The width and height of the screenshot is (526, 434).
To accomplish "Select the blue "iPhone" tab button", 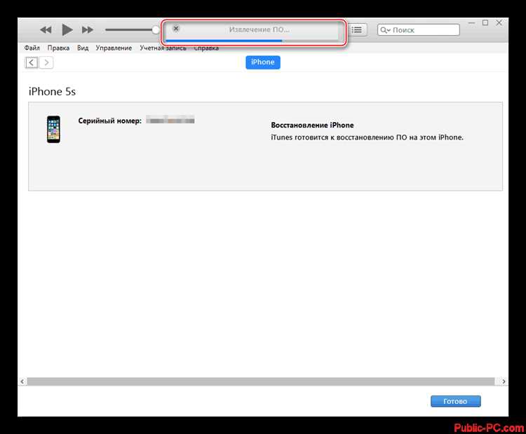I will click(x=263, y=62).
